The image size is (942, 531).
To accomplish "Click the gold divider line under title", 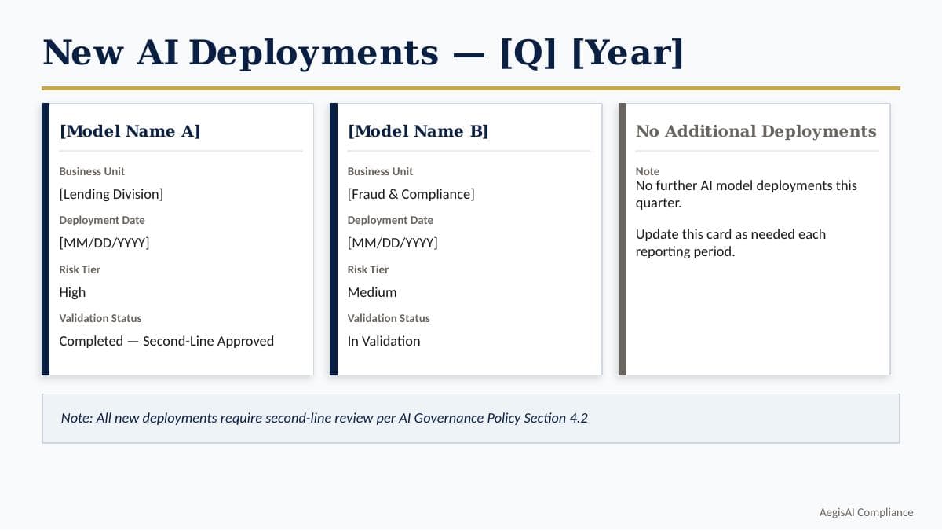I will (x=471, y=88).
